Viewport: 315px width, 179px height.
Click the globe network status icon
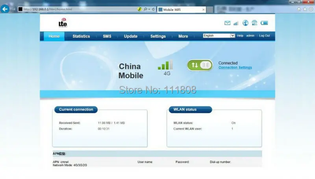tap(245, 23)
